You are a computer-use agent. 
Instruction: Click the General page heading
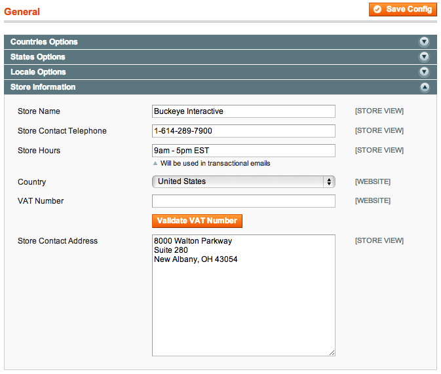(x=22, y=12)
